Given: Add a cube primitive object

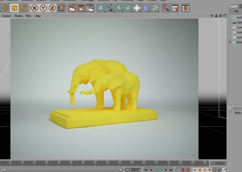Looking at the screenshot, I should [x=101, y=8].
